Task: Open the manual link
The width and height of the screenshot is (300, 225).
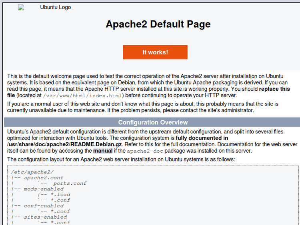Action: (103, 151)
